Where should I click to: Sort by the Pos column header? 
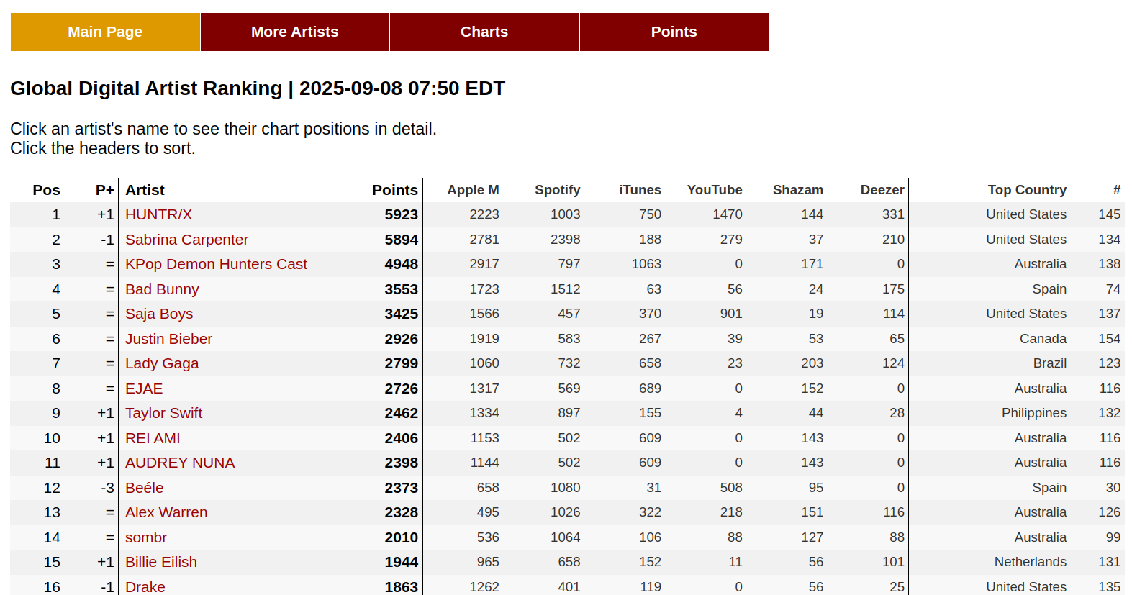pyautogui.click(x=46, y=190)
